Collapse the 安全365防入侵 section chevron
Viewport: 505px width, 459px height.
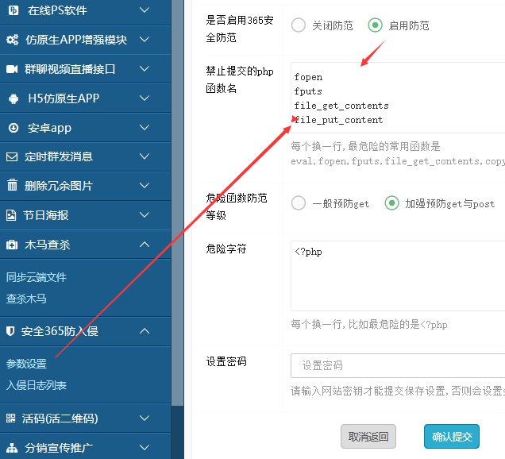click(x=145, y=331)
